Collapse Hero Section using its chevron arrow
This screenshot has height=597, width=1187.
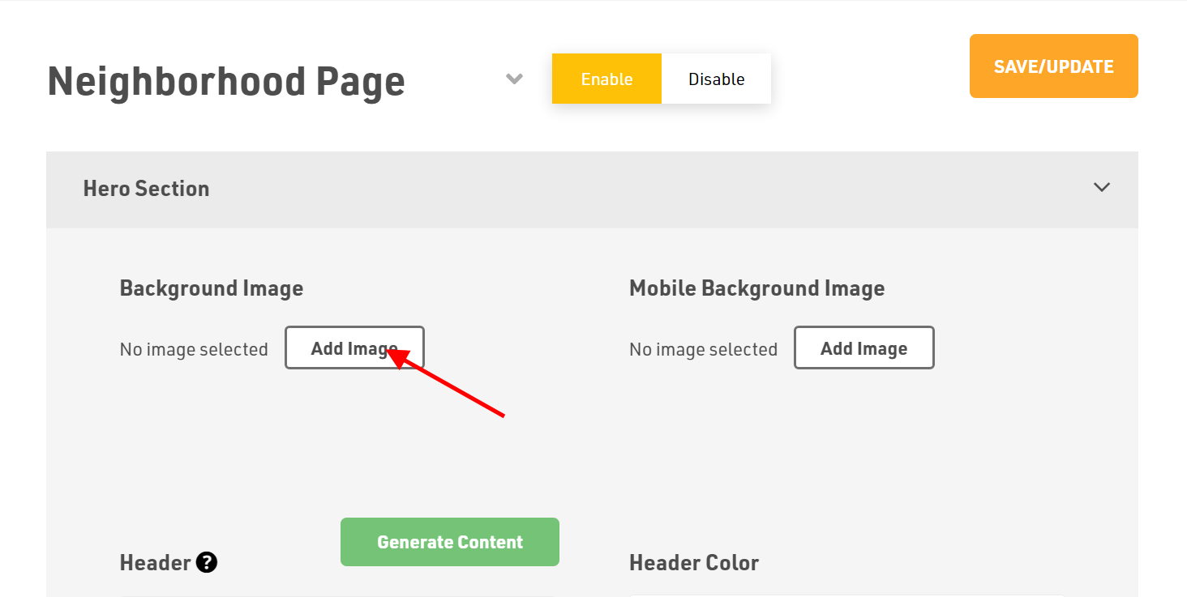click(x=1101, y=187)
